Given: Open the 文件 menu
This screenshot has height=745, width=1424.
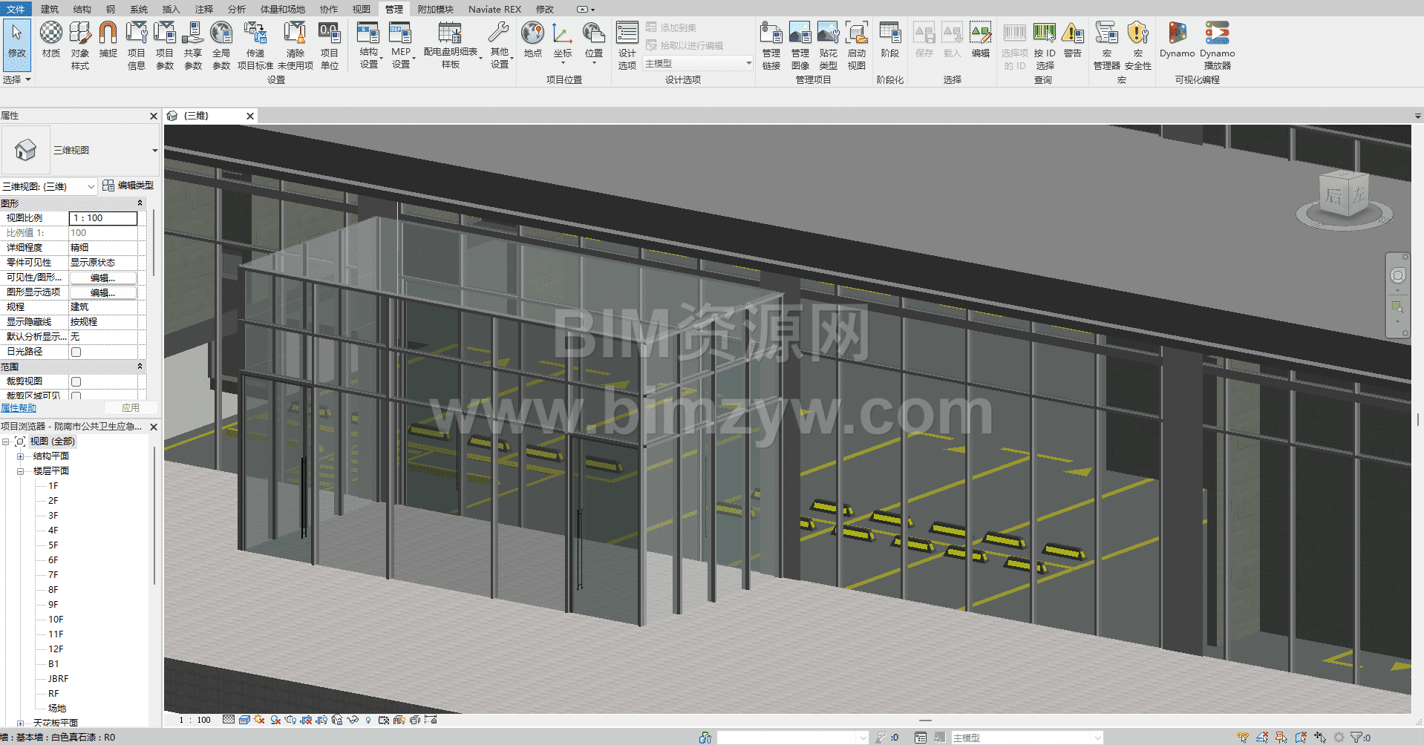Looking at the screenshot, I should point(16,9).
